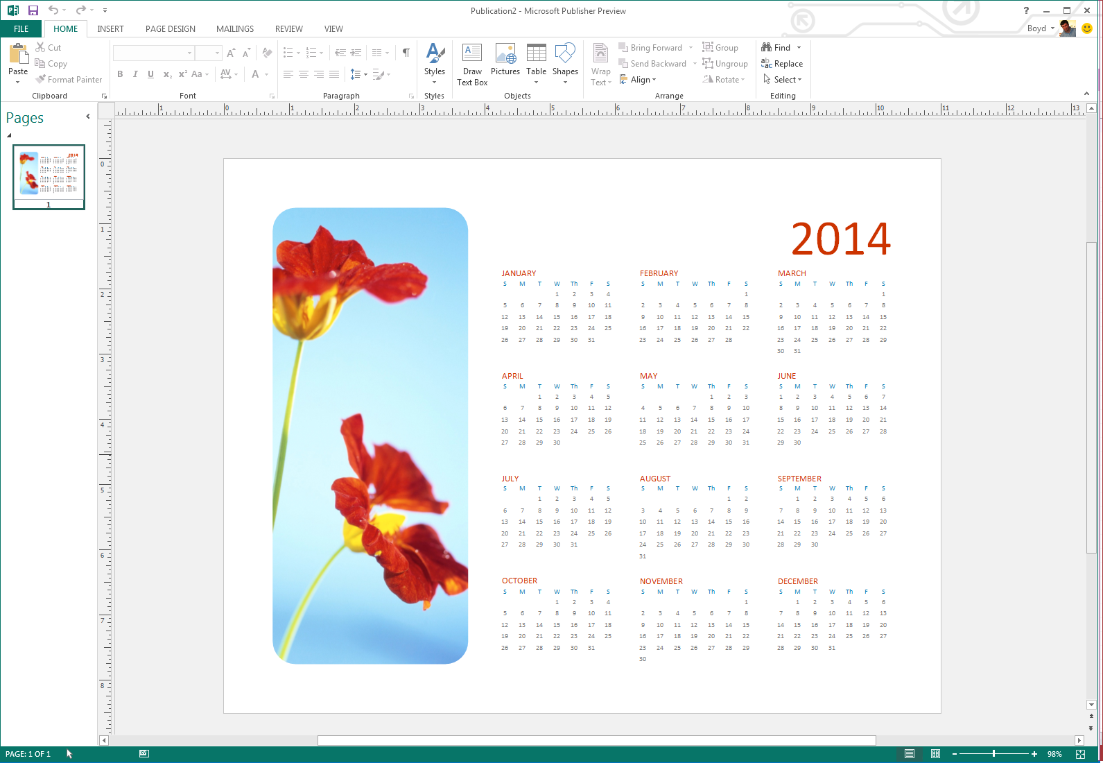Insert Pictures from the ribbon
1103x763 pixels.
(505, 54)
